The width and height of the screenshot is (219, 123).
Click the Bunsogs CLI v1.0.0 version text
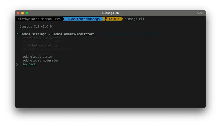click(36, 27)
